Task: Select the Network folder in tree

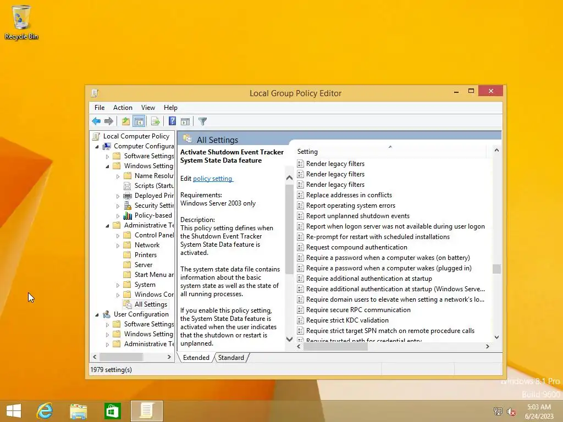Action: tap(147, 245)
